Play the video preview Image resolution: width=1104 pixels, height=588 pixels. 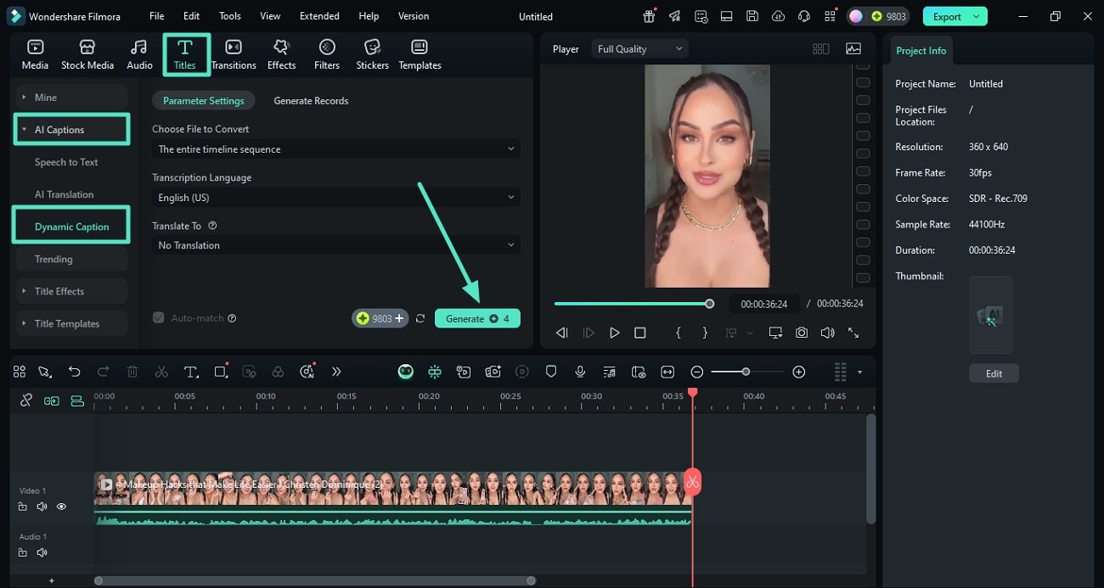(614, 333)
